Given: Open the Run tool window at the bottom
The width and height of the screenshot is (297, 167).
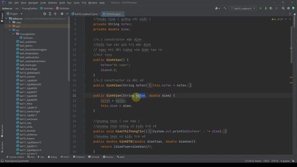Looking at the screenshot, I should [x=41, y=157].
